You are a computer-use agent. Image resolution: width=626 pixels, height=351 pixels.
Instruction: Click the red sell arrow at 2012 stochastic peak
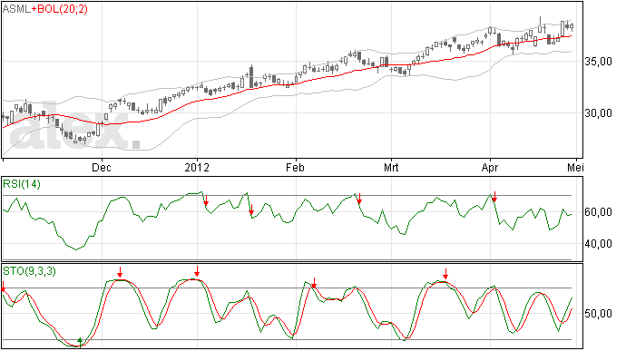(197, 271)
